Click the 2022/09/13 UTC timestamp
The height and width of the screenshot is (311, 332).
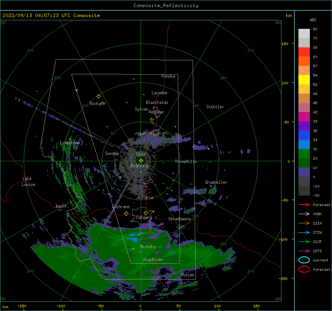coord(51,16)
